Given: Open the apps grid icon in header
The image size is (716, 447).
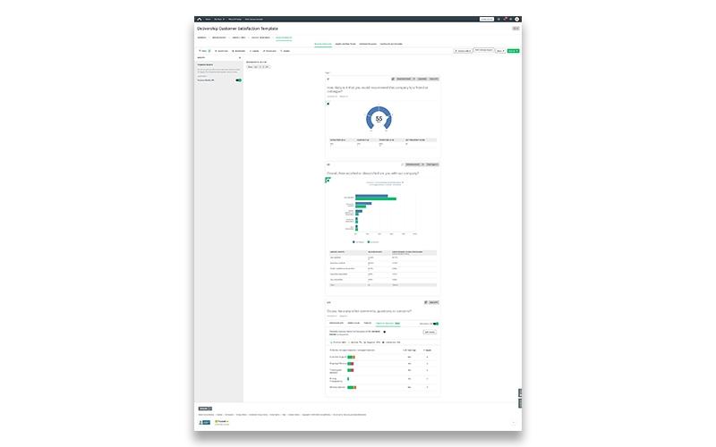Looking at the screenshot, I should click(x=499, y=19).
